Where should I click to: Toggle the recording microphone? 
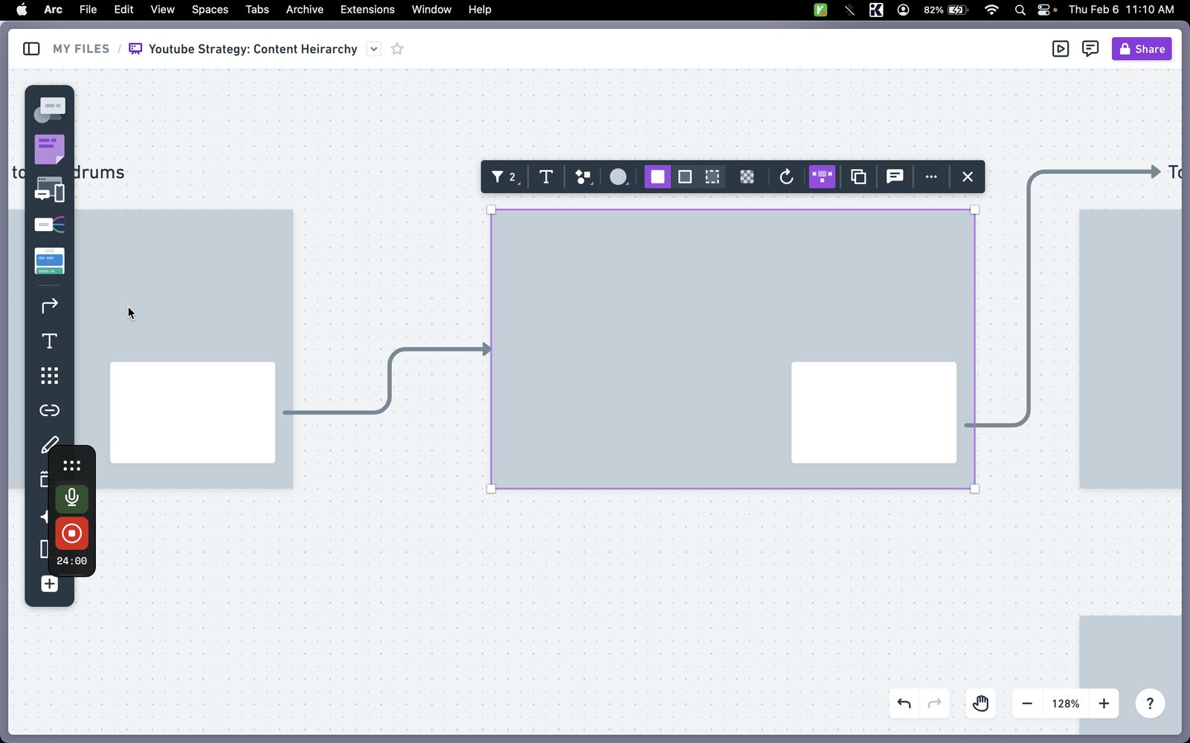click(71, 497)
